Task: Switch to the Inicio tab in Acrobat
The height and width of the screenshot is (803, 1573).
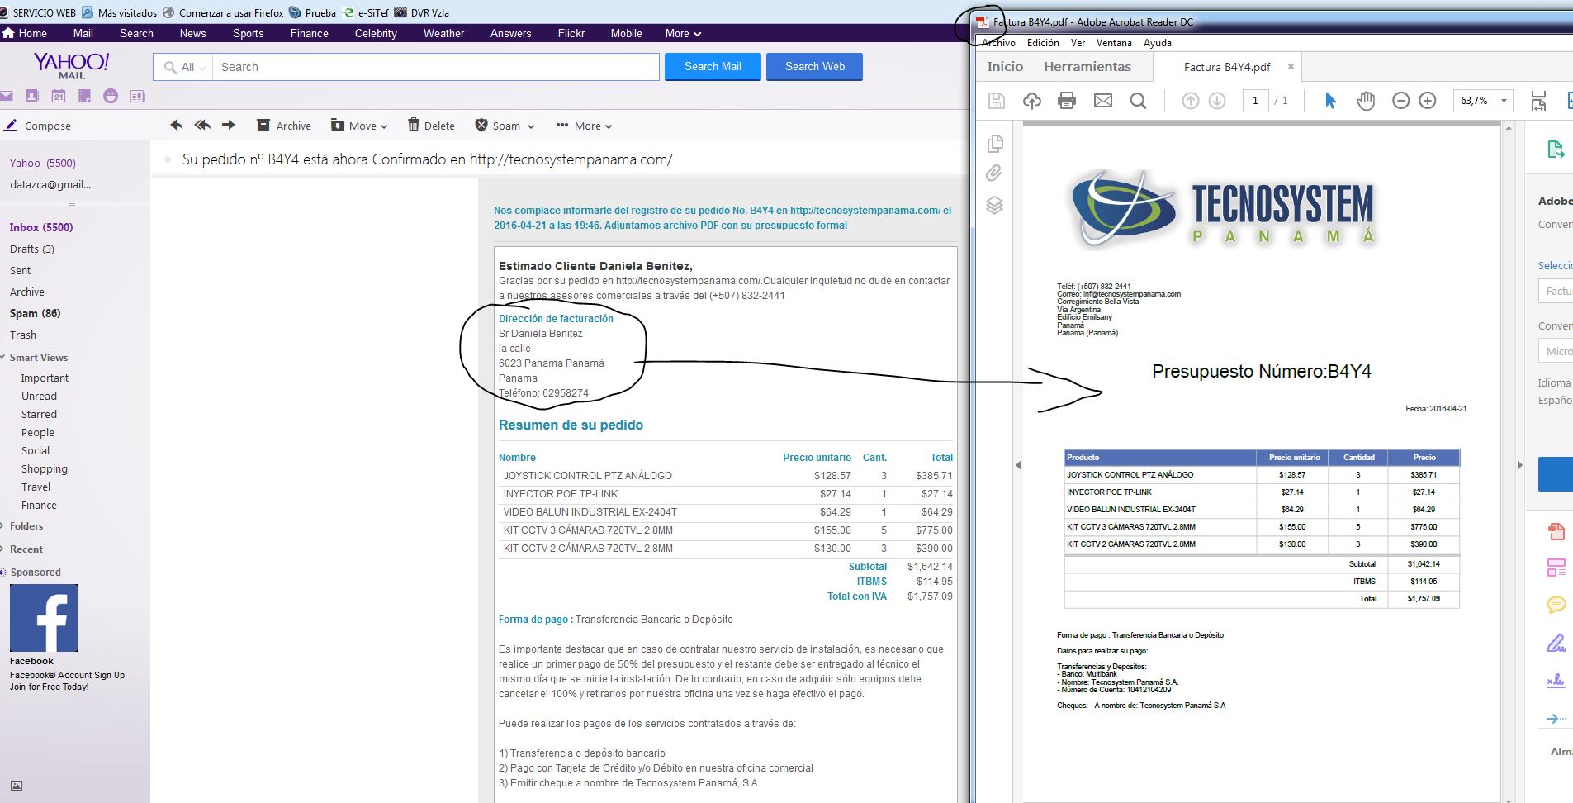Action: click(x=1005, y=67)
